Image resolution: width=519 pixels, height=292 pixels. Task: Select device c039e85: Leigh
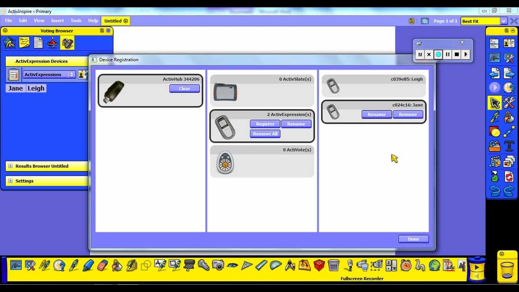click(x=374, y=86)
